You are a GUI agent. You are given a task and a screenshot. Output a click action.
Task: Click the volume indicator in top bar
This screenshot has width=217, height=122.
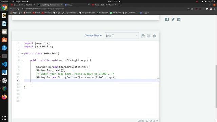click(206, 1)
